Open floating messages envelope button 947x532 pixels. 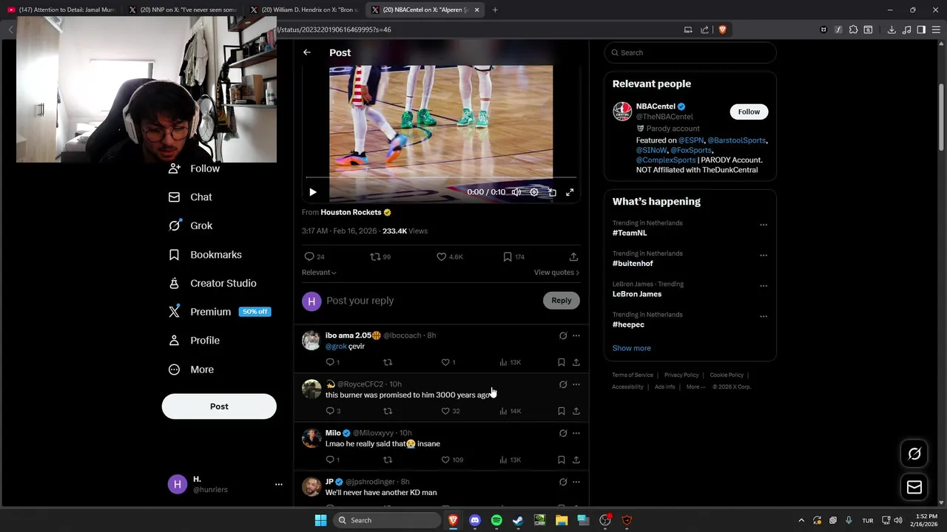pos(914,487)
